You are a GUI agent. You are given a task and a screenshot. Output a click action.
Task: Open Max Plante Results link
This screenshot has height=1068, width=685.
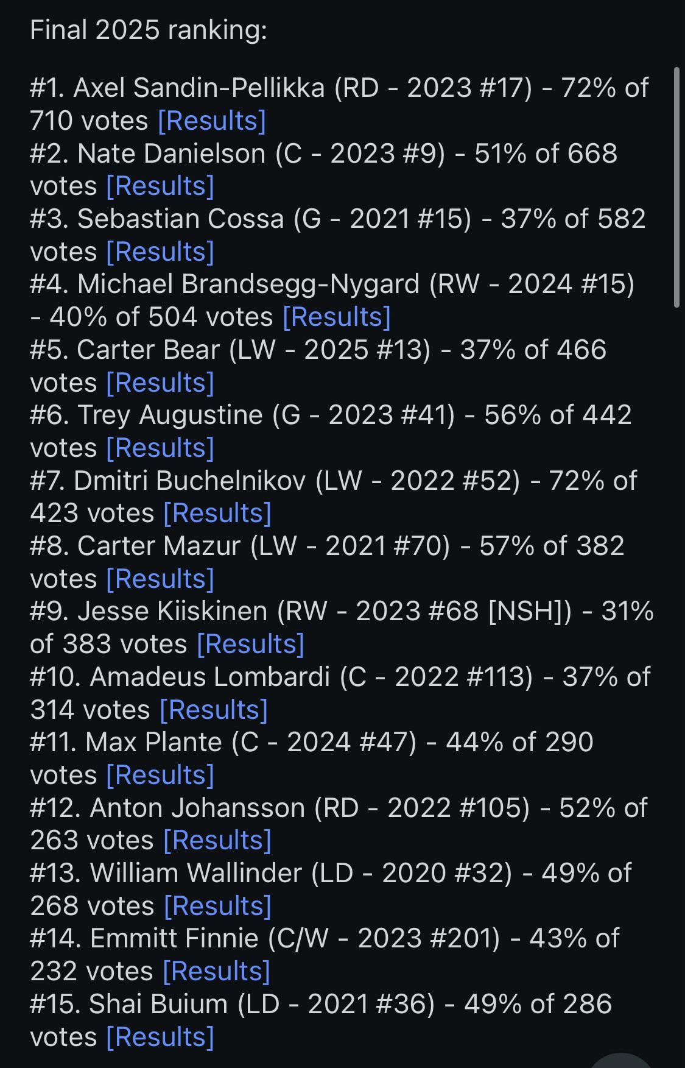(160, 775)
